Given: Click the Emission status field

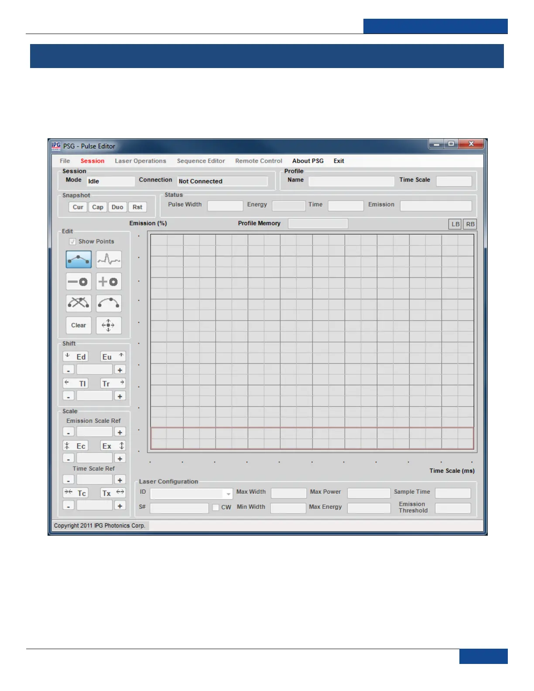Looking at the screenshot, I should (436, 206).
